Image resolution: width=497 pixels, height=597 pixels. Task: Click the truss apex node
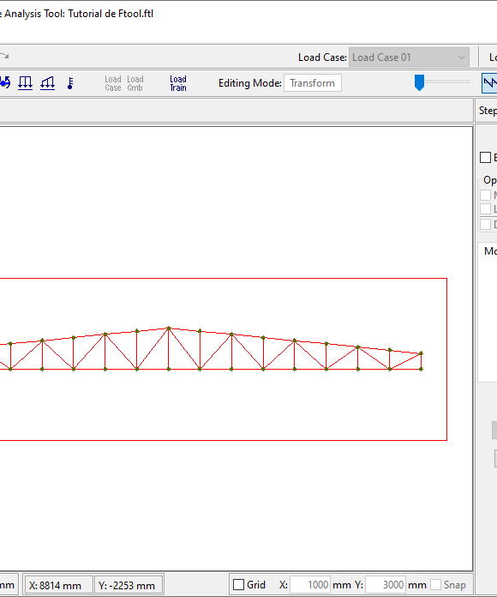169,328
